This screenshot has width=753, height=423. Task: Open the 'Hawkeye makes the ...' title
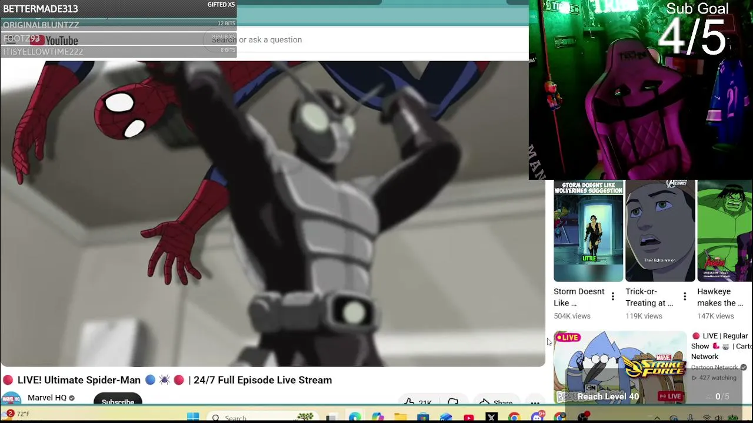(x=721, y=297)
